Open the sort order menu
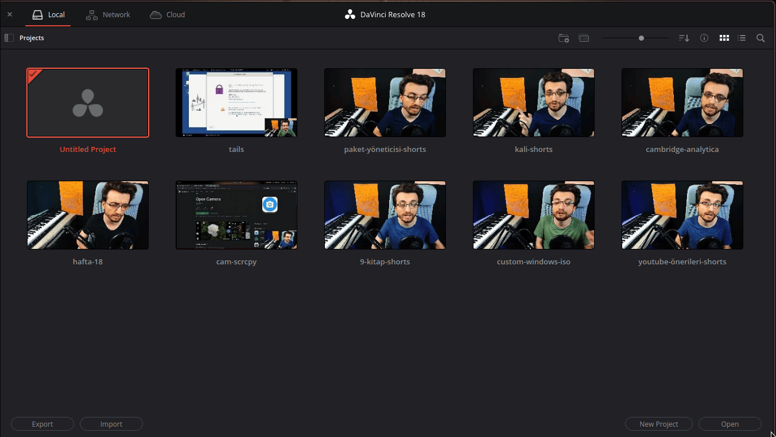Screen dimensions: 776x437 684,38
